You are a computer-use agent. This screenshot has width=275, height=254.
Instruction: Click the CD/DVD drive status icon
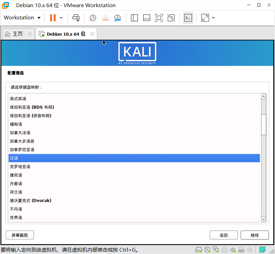click(207, 250)
